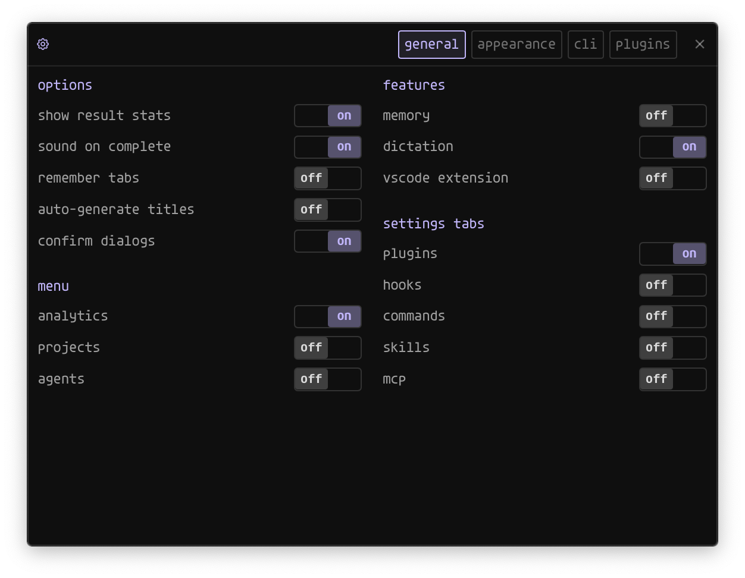The width and height of the screenshot is (745, 578).
Task: Toggle analytics in the menu section
Action: pos(327,316)
